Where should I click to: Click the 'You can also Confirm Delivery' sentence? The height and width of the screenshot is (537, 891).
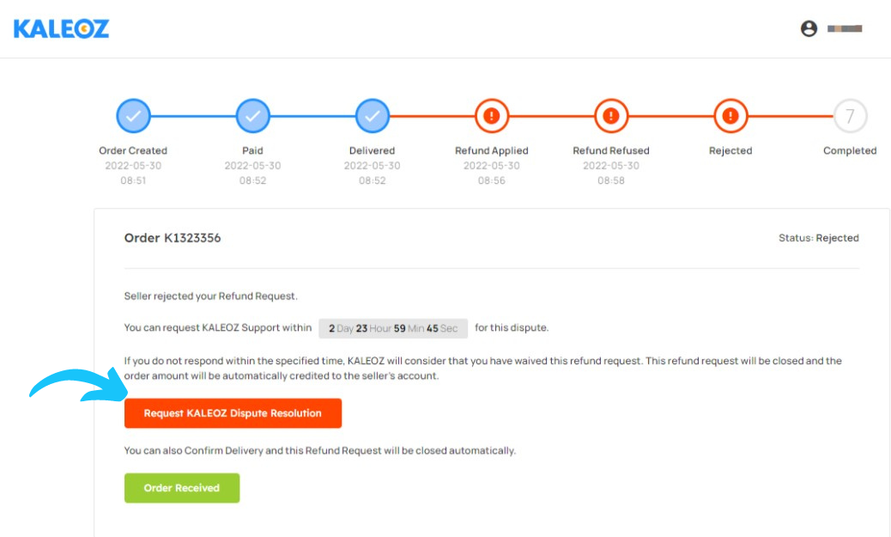point(320,450)
